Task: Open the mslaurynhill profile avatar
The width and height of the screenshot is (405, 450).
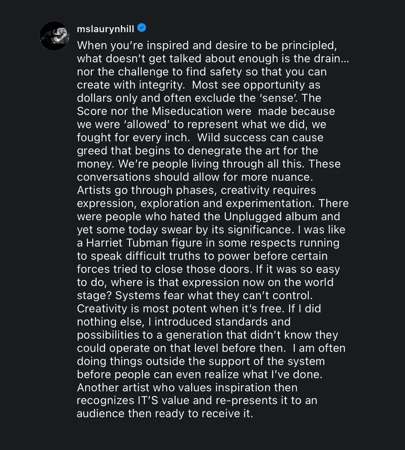Action: point(54,36)
